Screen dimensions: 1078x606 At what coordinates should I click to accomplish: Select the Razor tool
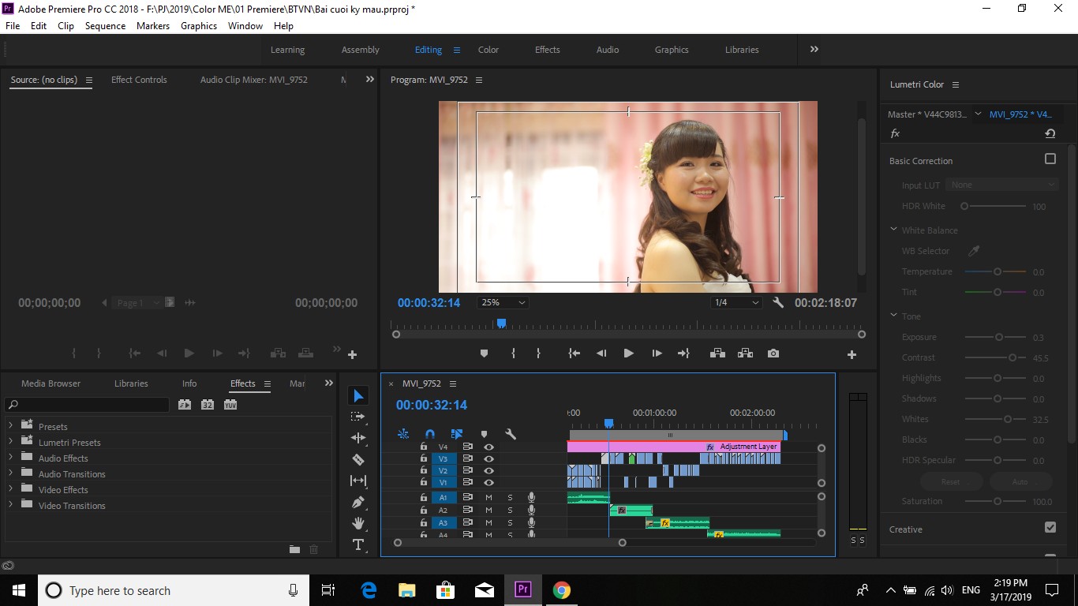click(358, 459)
